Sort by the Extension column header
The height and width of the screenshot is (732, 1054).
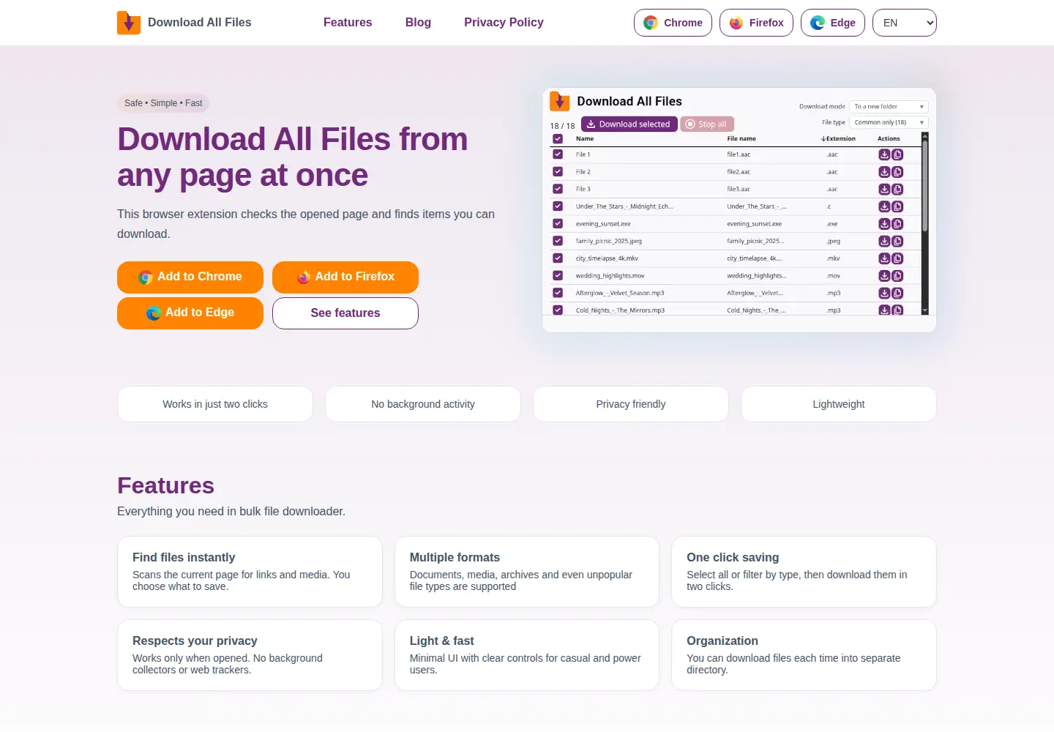[838, 138]
